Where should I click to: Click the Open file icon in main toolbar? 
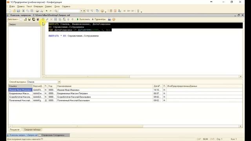coord(14,11)
